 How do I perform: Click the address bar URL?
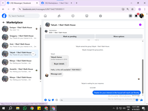click(x=44, y=9)
